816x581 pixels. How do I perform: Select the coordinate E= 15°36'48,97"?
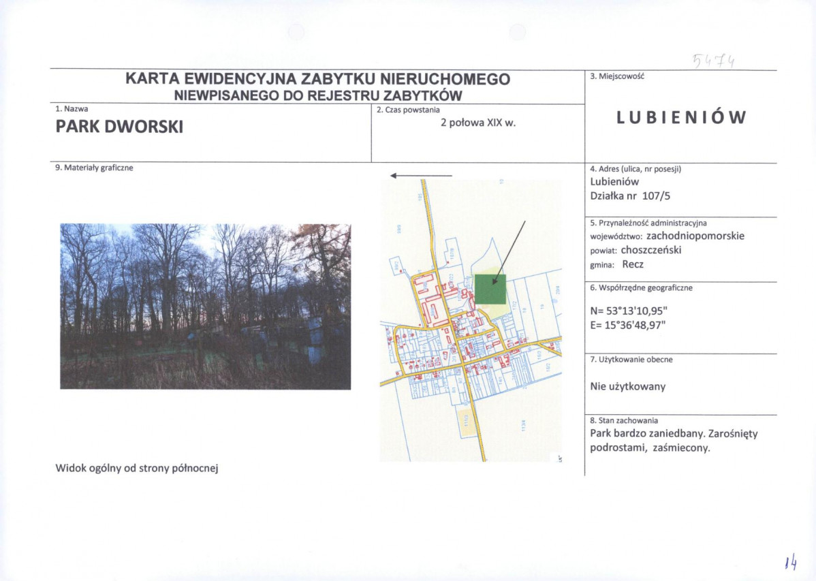tap(628, 326)
